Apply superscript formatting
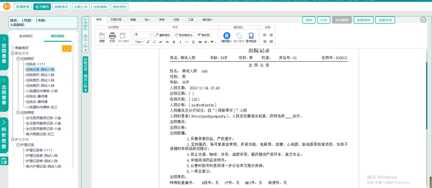432x188 pixels. click(x=161, y=42)
